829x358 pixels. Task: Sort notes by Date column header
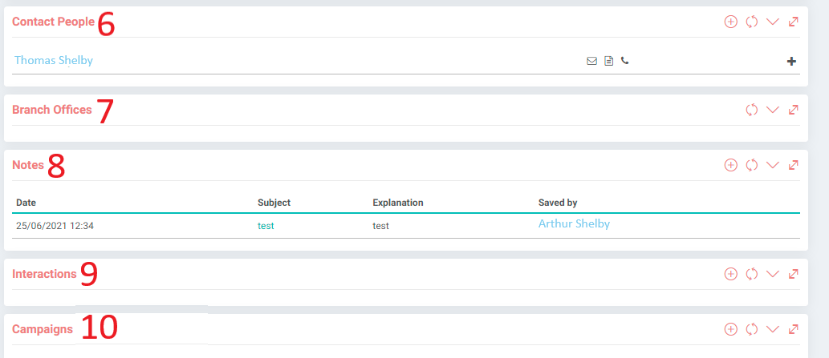coord(26,203)
